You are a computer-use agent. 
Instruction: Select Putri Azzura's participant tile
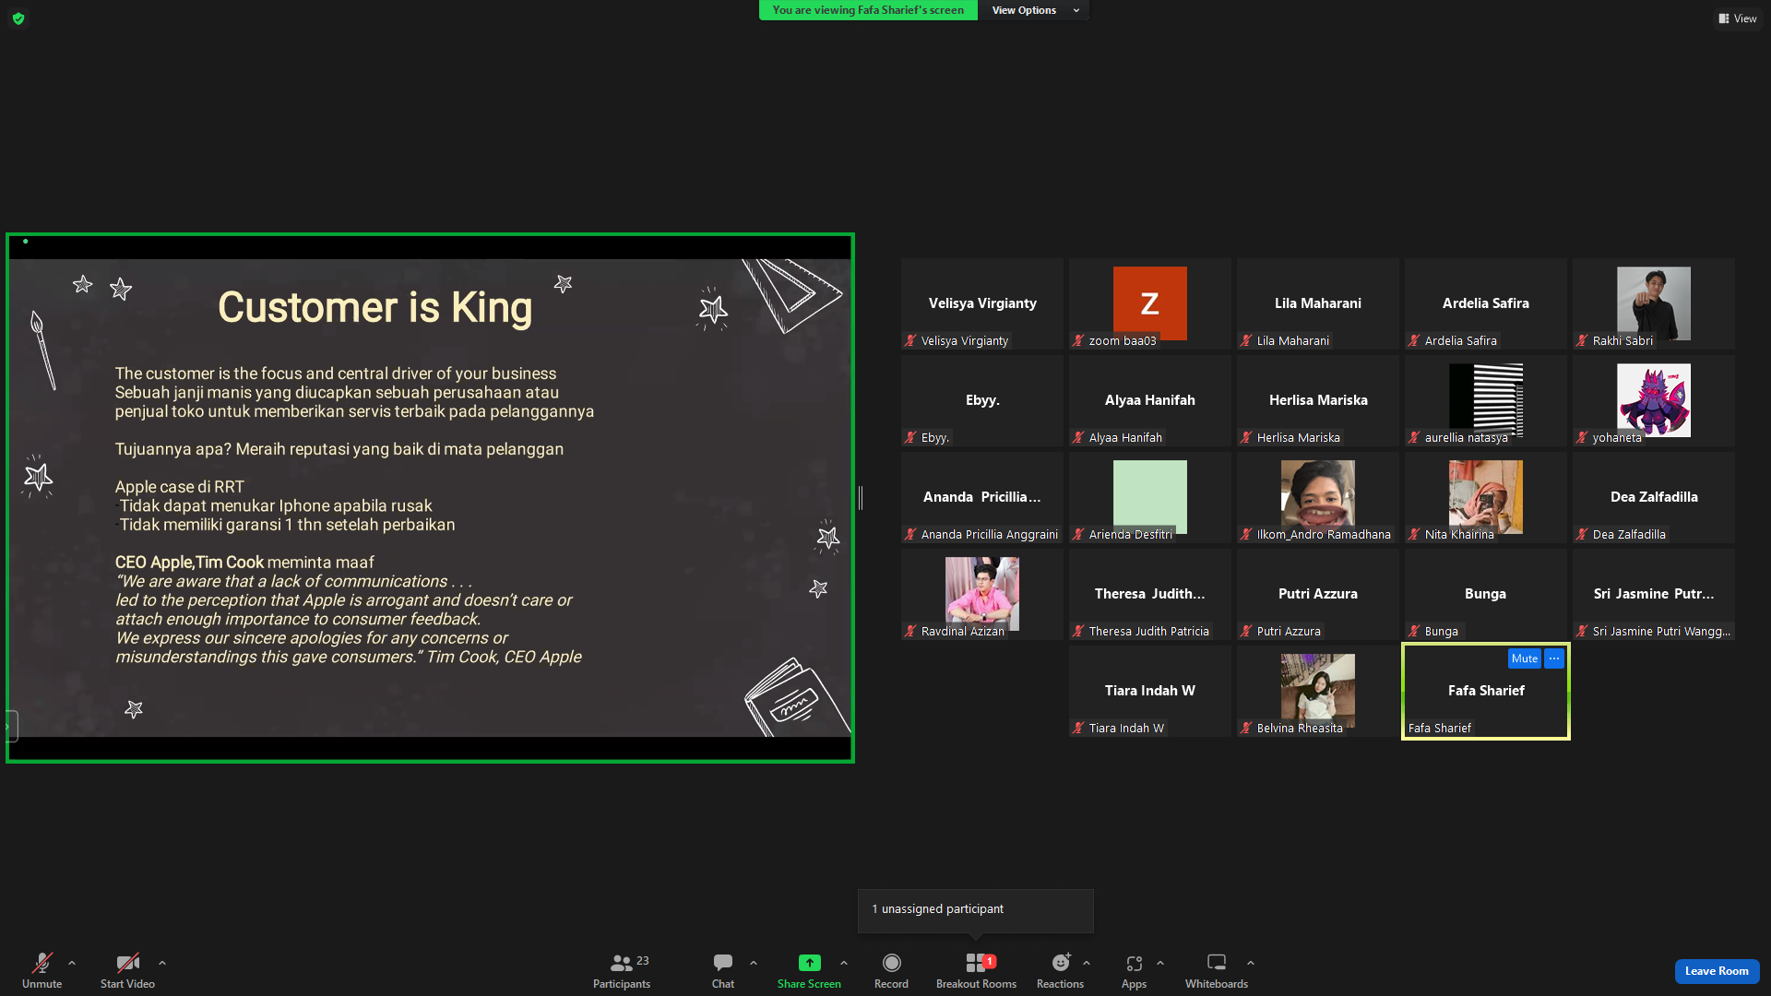point(1318,594)
